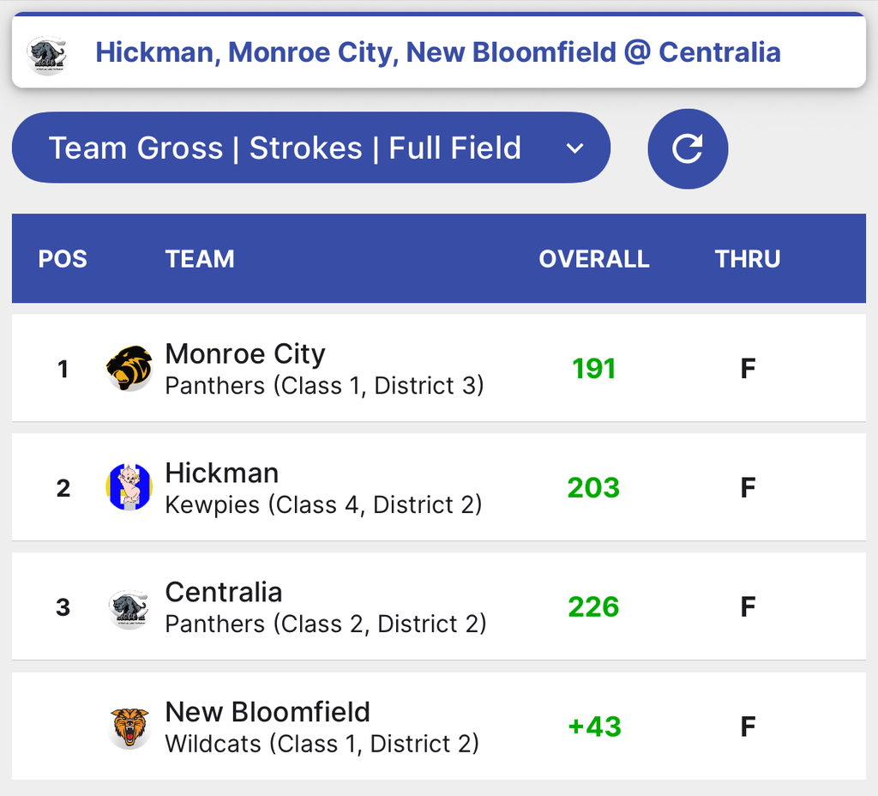The width and height of the screenshot is (878, 796).
Task: Select the Hickman team name
Action: pos(221,473)
